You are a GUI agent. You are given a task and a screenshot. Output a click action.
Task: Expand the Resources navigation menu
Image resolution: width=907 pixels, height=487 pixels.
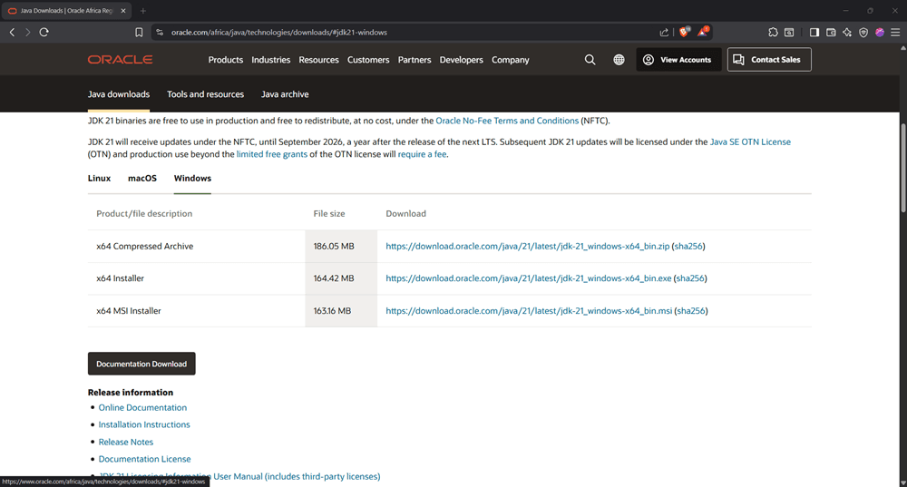click(318, 60)
